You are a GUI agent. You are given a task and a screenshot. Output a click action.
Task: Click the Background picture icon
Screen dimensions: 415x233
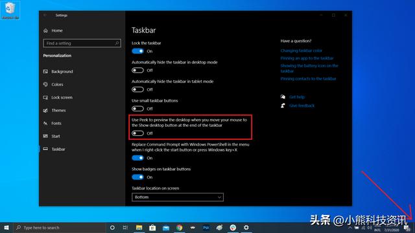pyautogui.click(x=45, y=71)
